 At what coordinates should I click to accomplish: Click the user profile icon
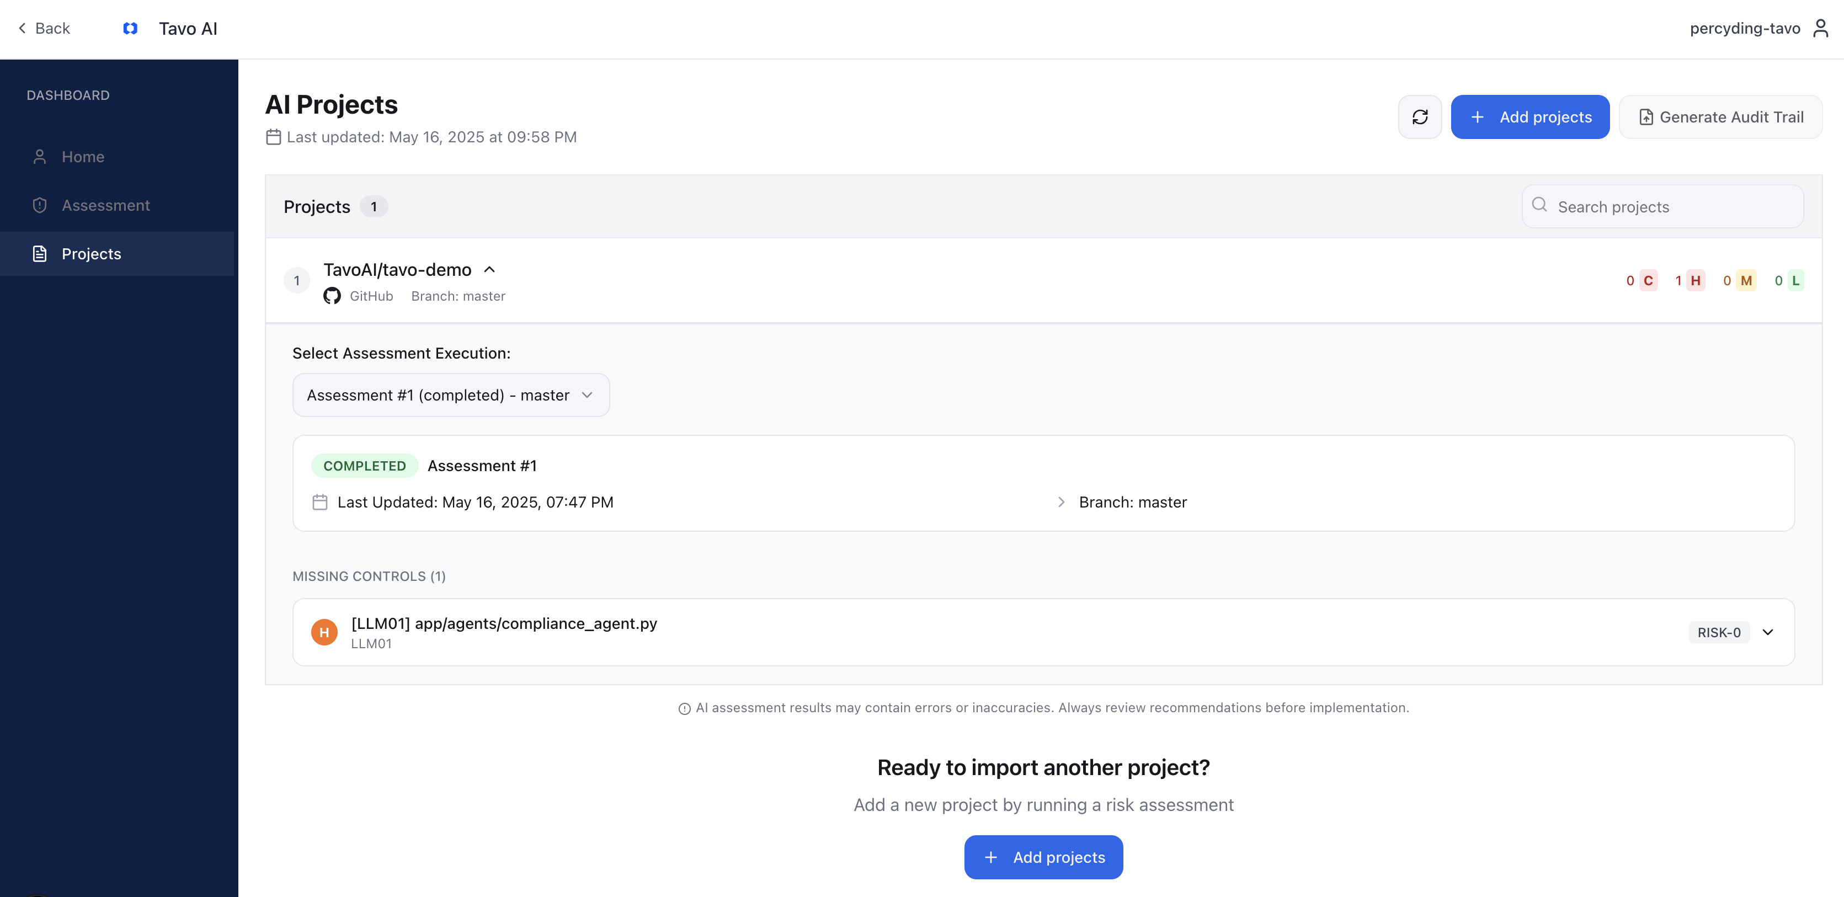coord(1820,28)
